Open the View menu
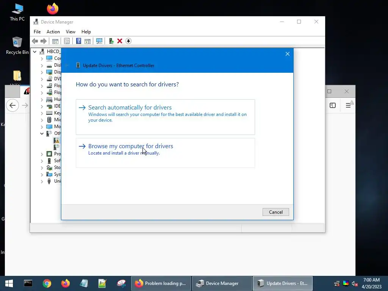This screenshot has width=388, height=291. click(x=70, y=32)
